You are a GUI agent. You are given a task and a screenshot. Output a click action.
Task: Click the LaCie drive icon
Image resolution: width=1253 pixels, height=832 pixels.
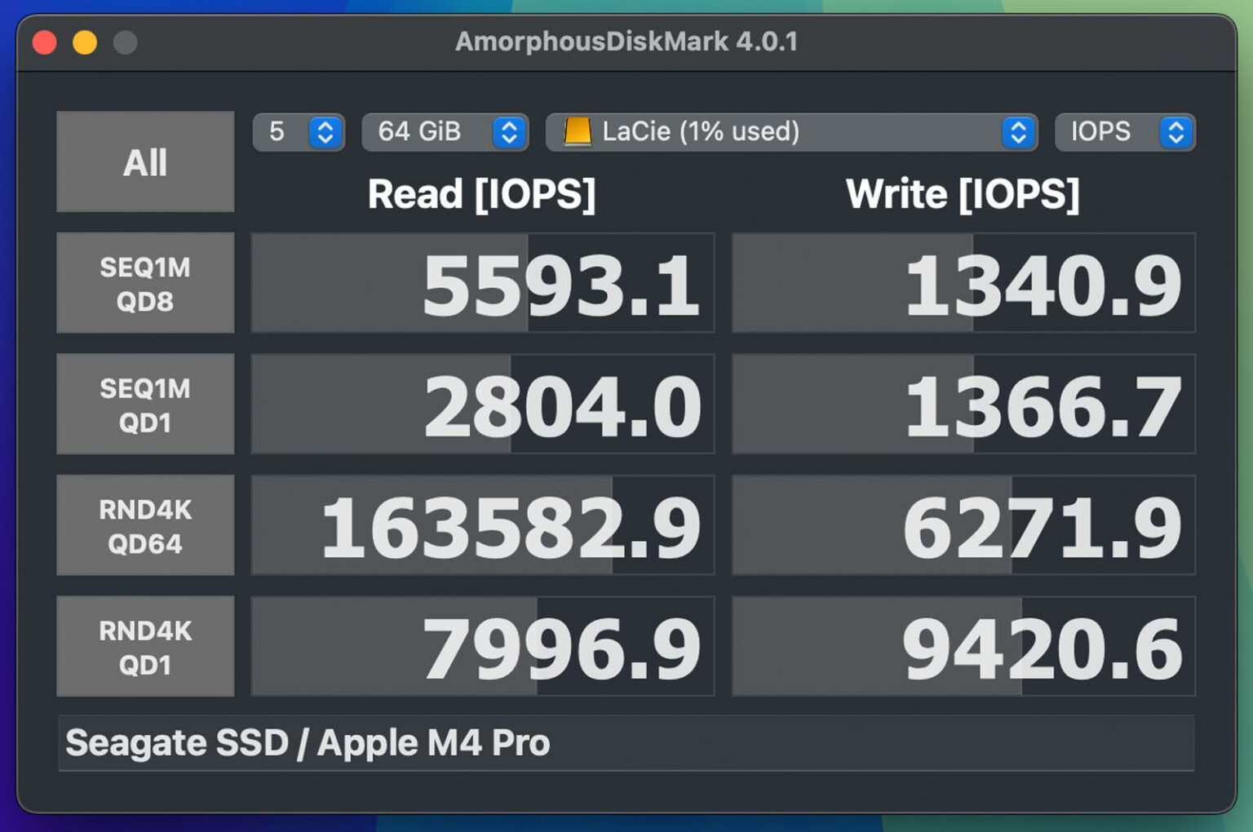click(x=578, y=132)
